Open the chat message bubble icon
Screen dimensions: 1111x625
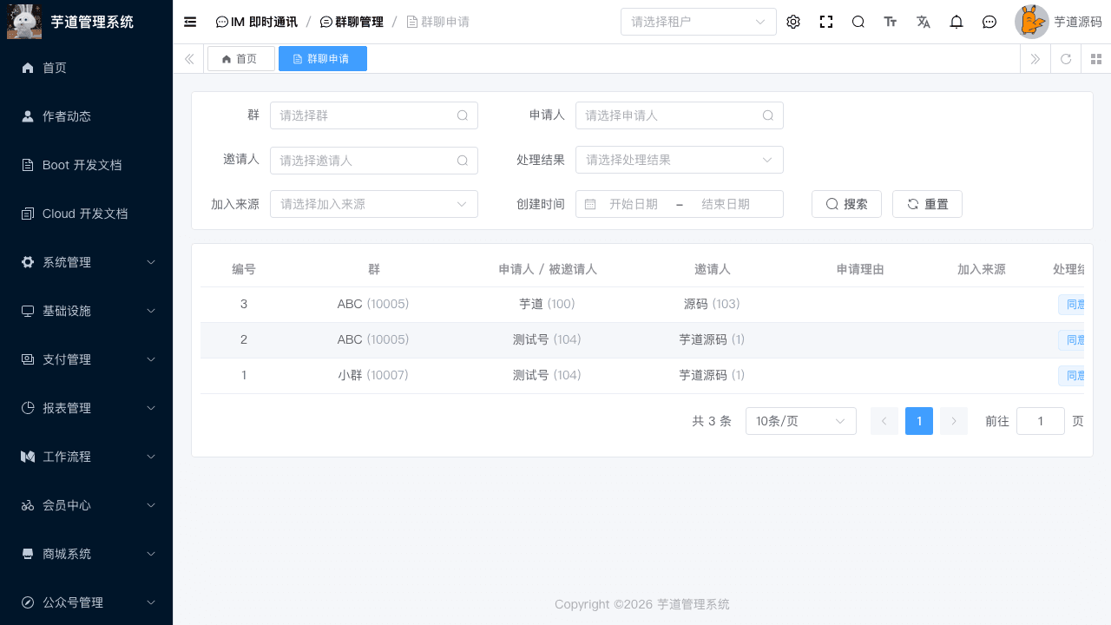[989, 22]
